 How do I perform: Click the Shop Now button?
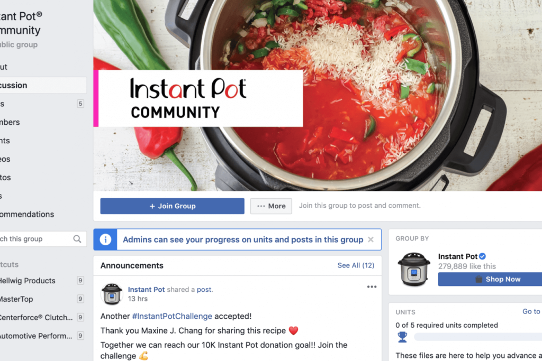point(490,279)
